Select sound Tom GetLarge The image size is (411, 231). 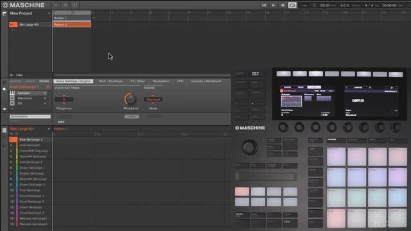point(30,190)
